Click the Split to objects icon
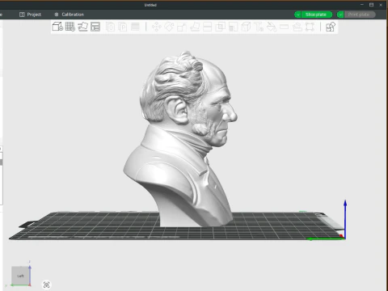 tap(110, 27)
